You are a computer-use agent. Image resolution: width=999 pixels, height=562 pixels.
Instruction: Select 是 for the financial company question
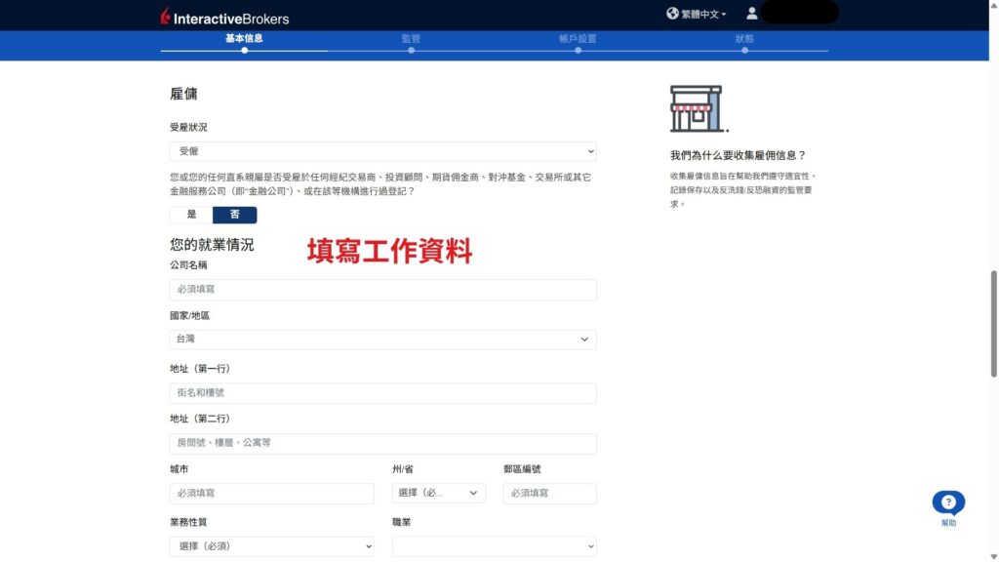click(x=191, y=214)
